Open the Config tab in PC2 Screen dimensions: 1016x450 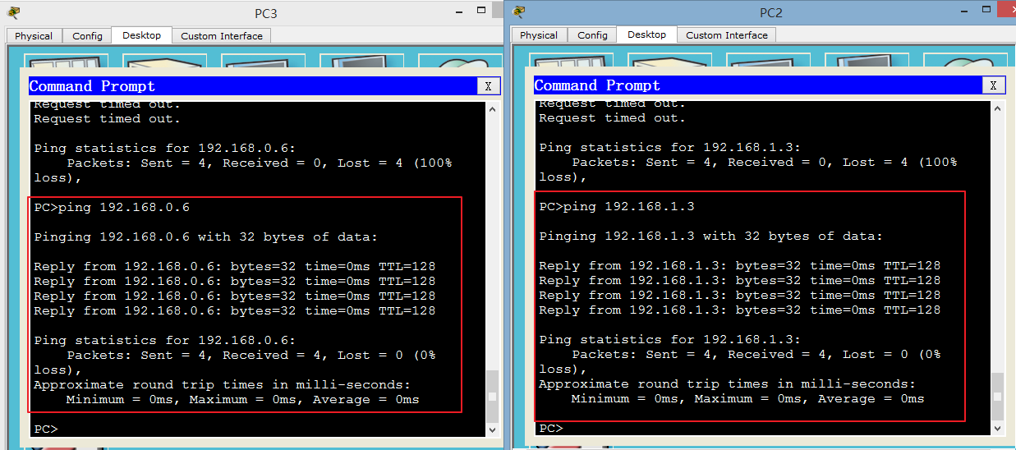coord(592,35)
